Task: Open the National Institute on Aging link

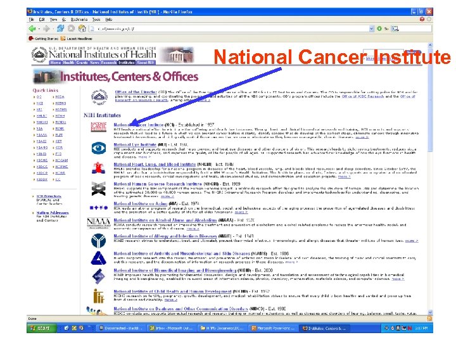Action: click(141, 204)
